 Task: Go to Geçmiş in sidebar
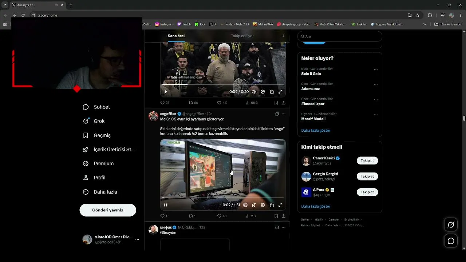(97, 135)
